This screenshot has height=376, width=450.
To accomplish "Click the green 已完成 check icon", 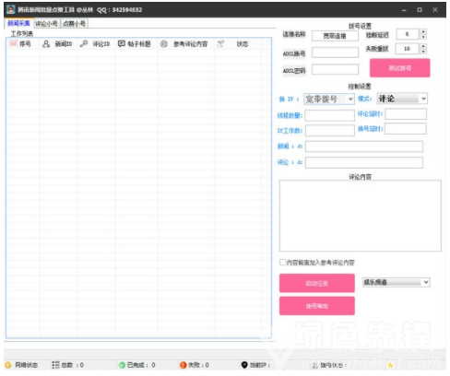I will click(x=122, y=365).
